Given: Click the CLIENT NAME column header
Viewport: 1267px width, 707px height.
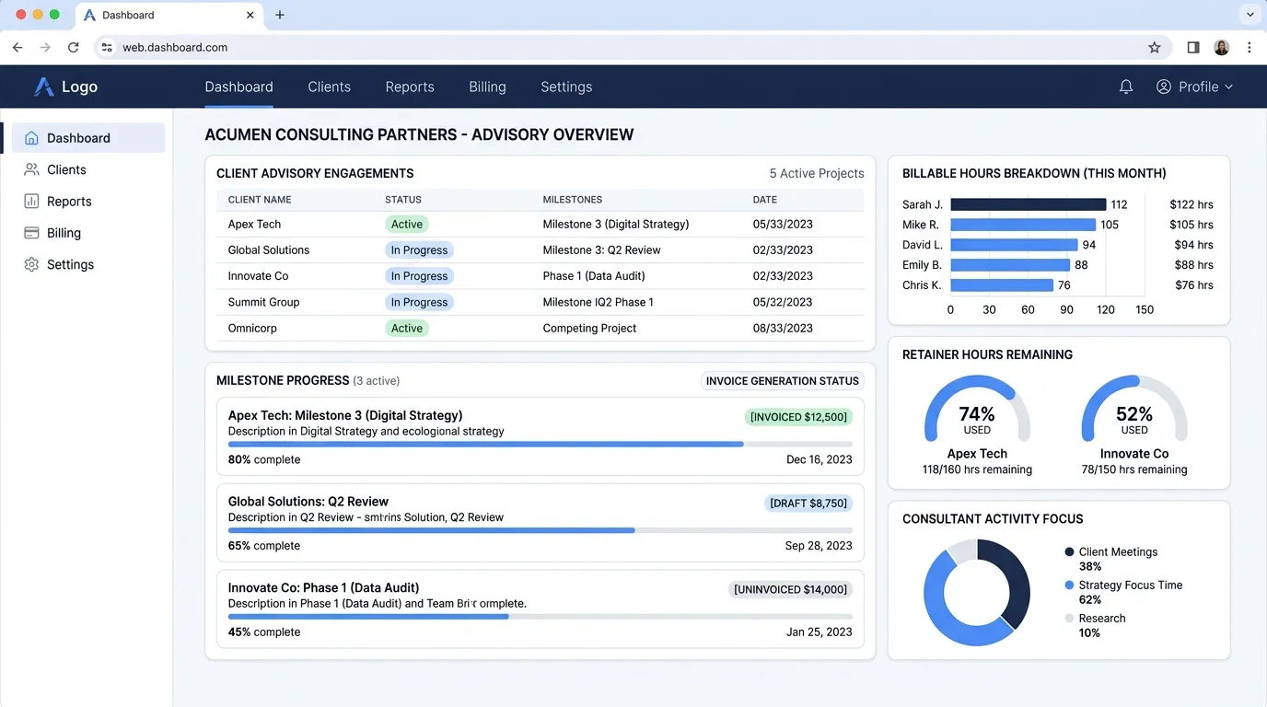Looking at the screenshot, I should (x=260, y=200).
